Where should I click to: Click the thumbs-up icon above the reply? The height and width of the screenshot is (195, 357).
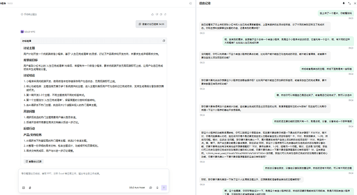[153, 14]
